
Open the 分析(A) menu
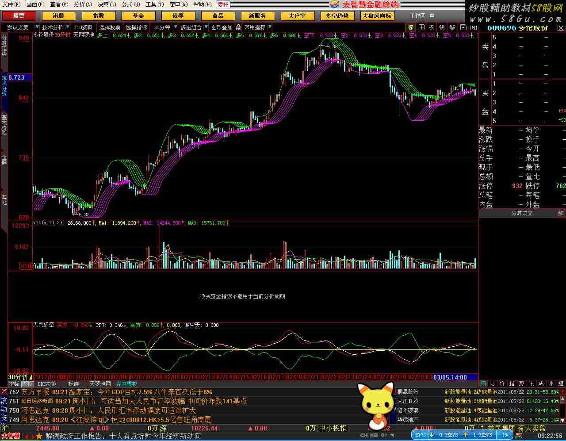tap(83, 4)
